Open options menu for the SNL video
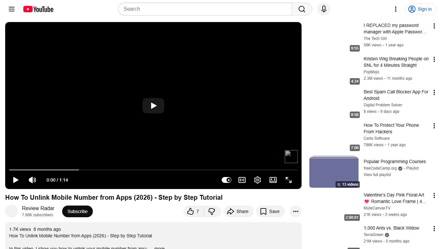 (434, 59)
